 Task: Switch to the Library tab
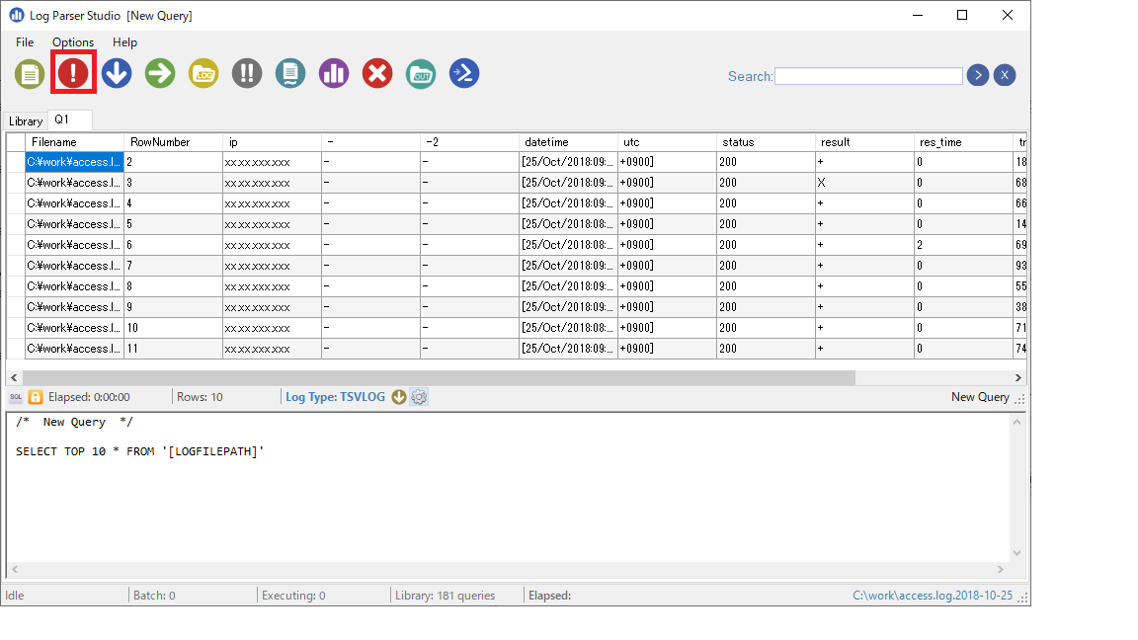pyautogui.click(x=26, y=120)
